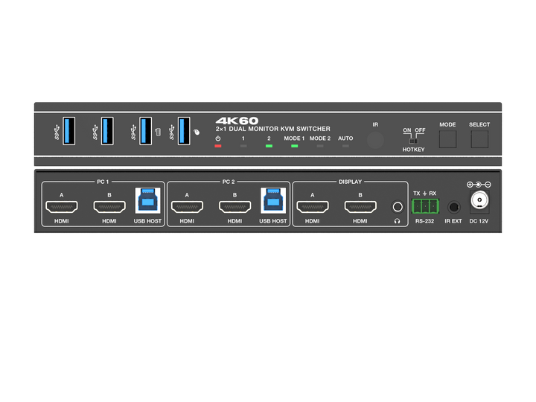The width and height of the screenshot is (536, 402).
Task: Click the 'PC 2' group label
Action: click(229, 182)
